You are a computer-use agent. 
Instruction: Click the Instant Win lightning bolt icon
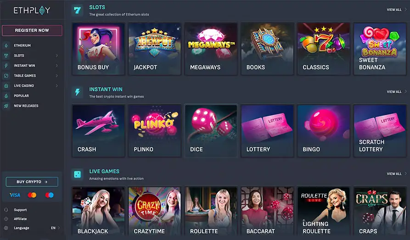[77, 92]
